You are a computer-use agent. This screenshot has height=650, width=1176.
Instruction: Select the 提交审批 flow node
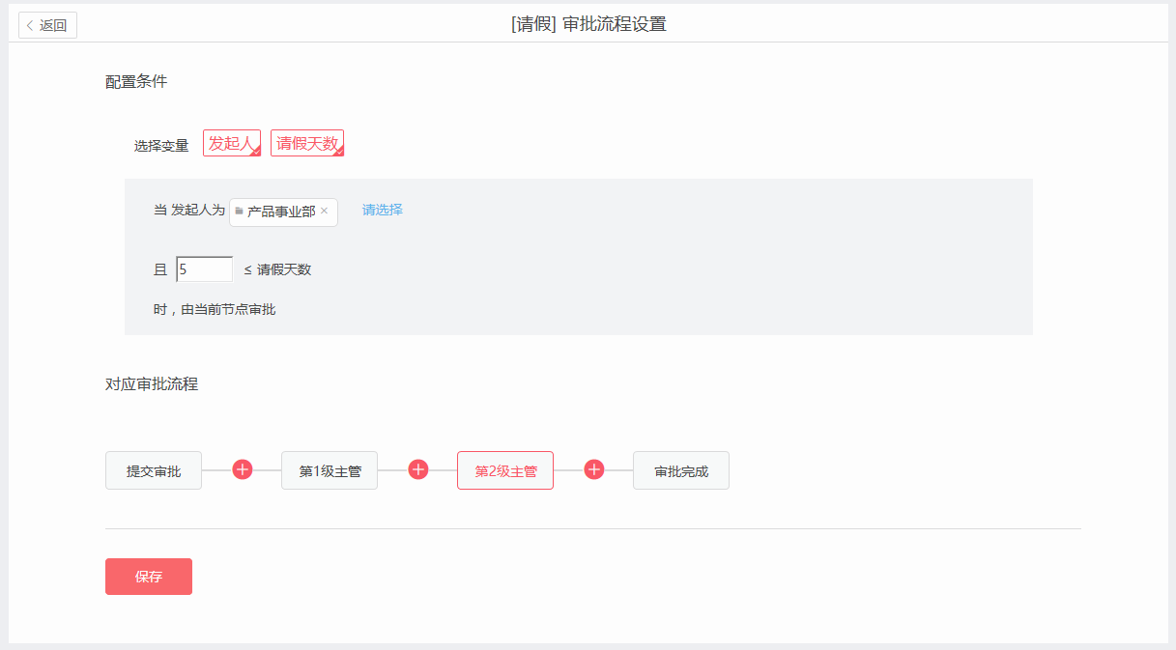tap(154, 470)
